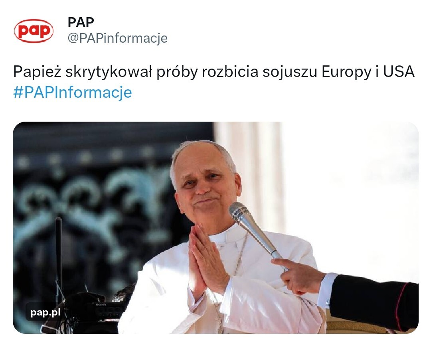
Task: Click the PAP display name
Action: pyautogui.click(x=81, y=22)
